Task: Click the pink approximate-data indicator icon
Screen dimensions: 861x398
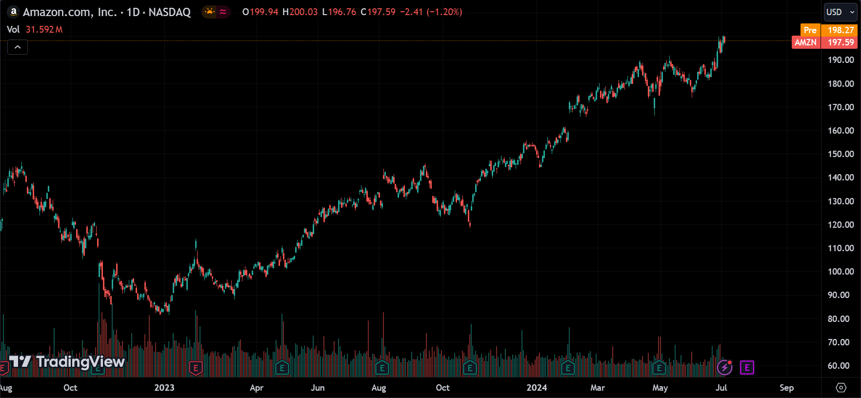Action: pos(223,12)
